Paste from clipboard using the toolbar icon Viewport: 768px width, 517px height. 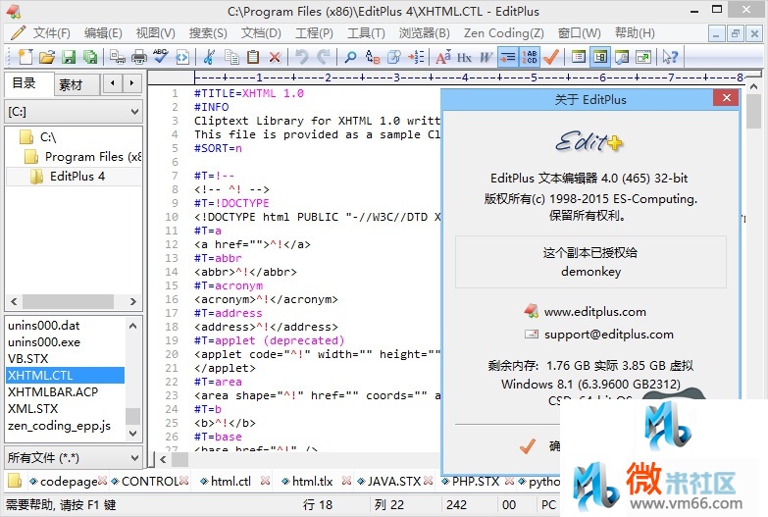pos(253,57)
